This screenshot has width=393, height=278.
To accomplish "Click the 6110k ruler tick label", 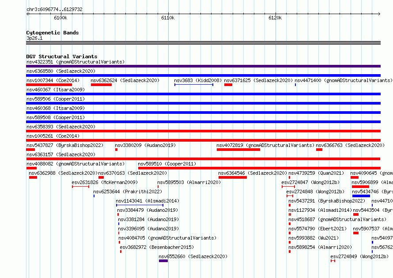I will click(x=168, y=18).
